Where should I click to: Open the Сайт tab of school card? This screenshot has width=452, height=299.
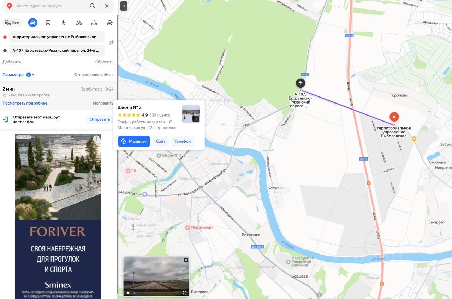[x=161, y=141]
